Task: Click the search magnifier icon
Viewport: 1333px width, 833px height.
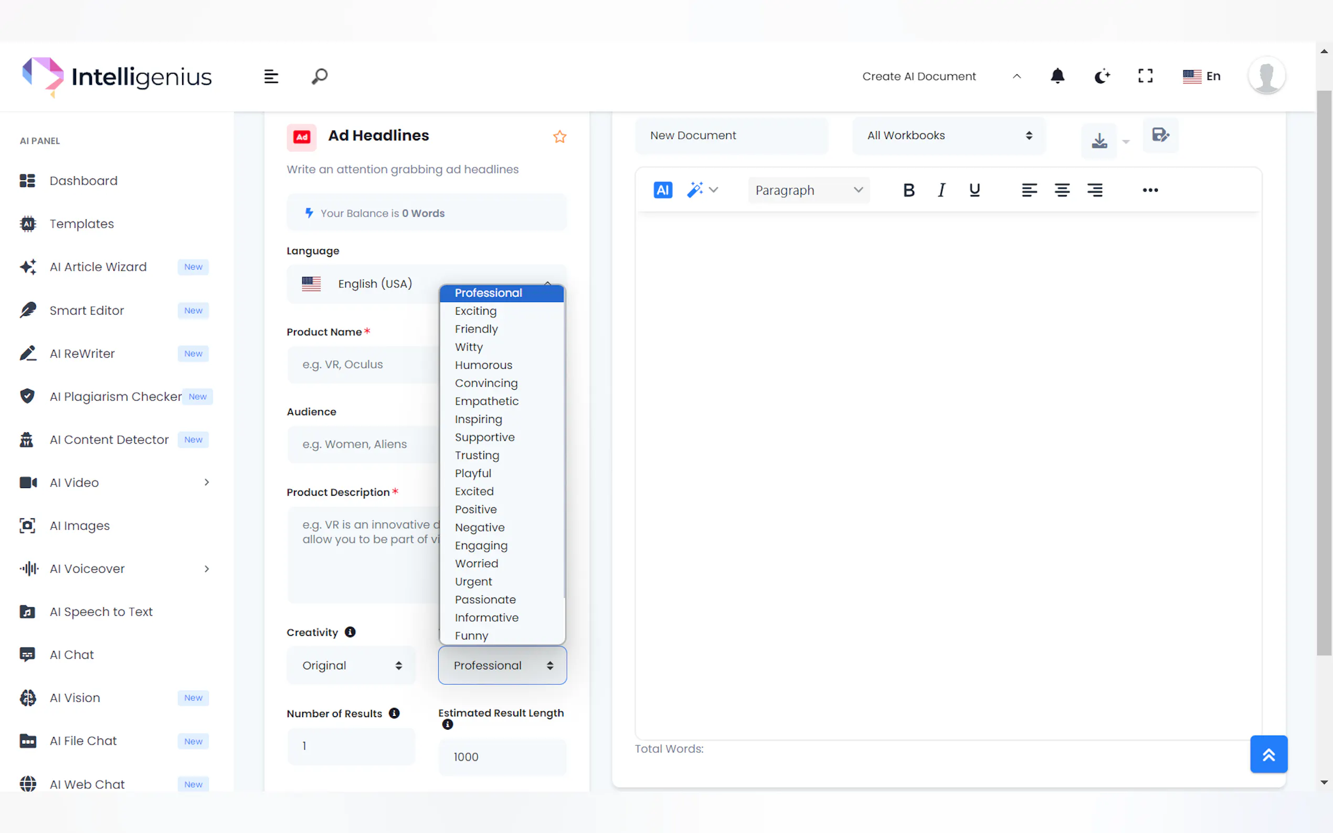Action: point(319,76)
